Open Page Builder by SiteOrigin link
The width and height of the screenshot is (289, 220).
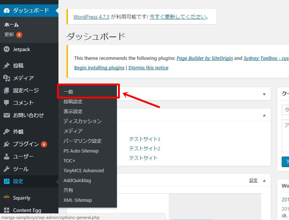coord(205,58)
